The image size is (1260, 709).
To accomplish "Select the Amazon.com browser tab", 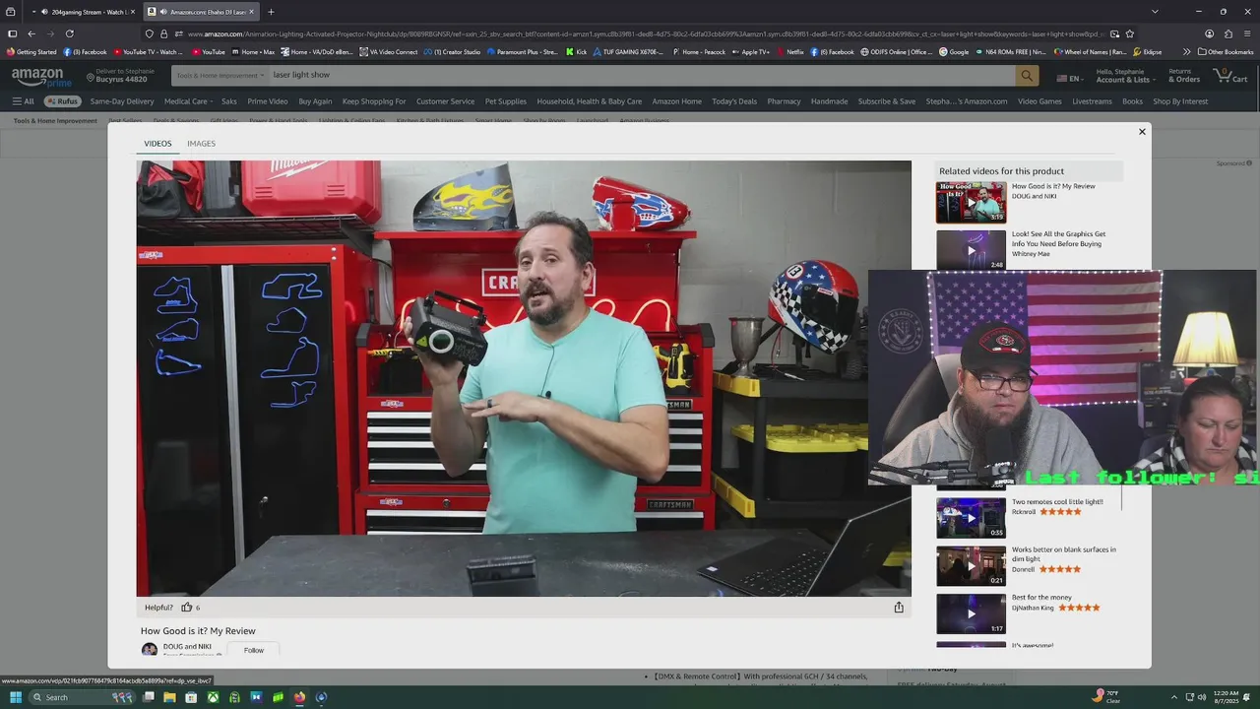I will (201, 12).
